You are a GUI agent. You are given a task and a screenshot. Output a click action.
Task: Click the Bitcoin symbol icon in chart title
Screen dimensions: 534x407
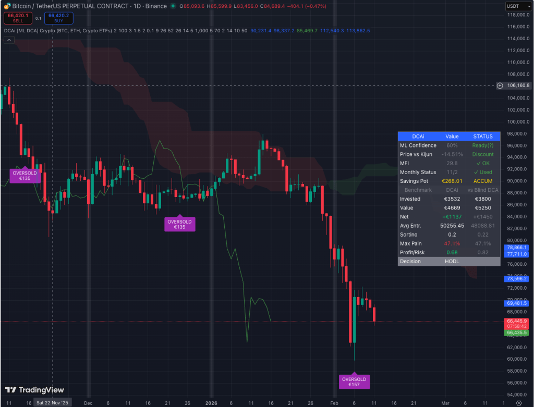(7, 6)
